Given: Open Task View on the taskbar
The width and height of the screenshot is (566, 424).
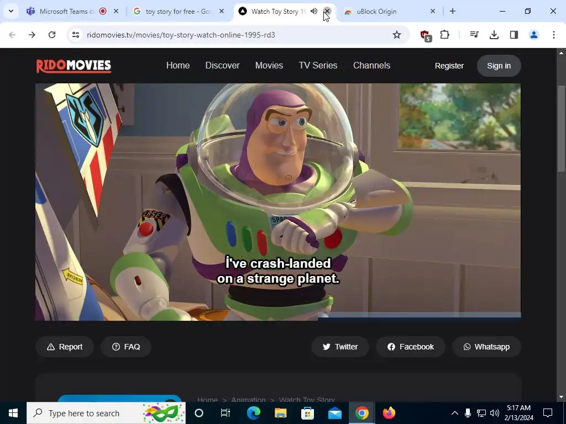Looking at the screenshot, I should coord(226,413).
